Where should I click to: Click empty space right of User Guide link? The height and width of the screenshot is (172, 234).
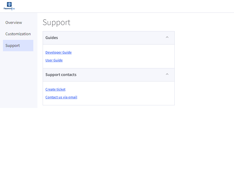pos(117,60)
